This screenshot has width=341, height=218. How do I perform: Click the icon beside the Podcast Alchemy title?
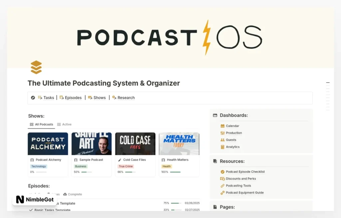[x=32, y=160]
